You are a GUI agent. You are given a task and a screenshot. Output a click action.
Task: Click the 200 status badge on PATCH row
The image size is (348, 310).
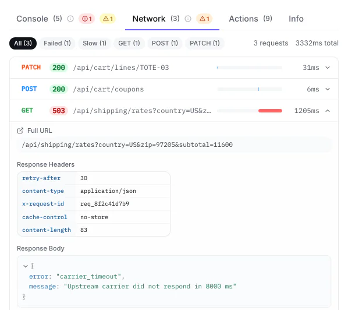59,68
